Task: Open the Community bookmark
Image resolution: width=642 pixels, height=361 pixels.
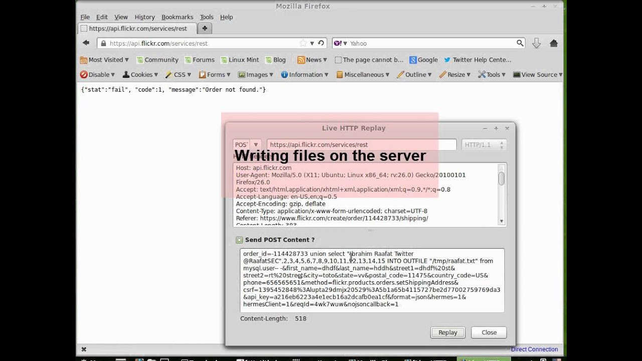Action: (157, 60)
